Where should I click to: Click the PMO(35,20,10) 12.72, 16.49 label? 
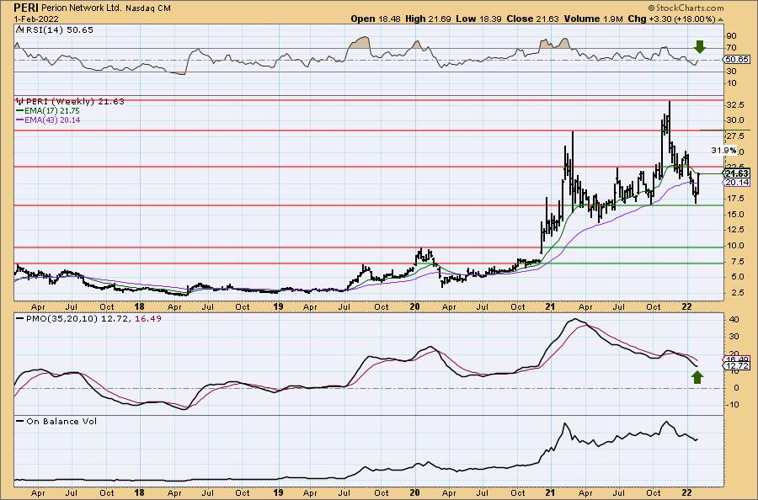click(x=93, y=319)
